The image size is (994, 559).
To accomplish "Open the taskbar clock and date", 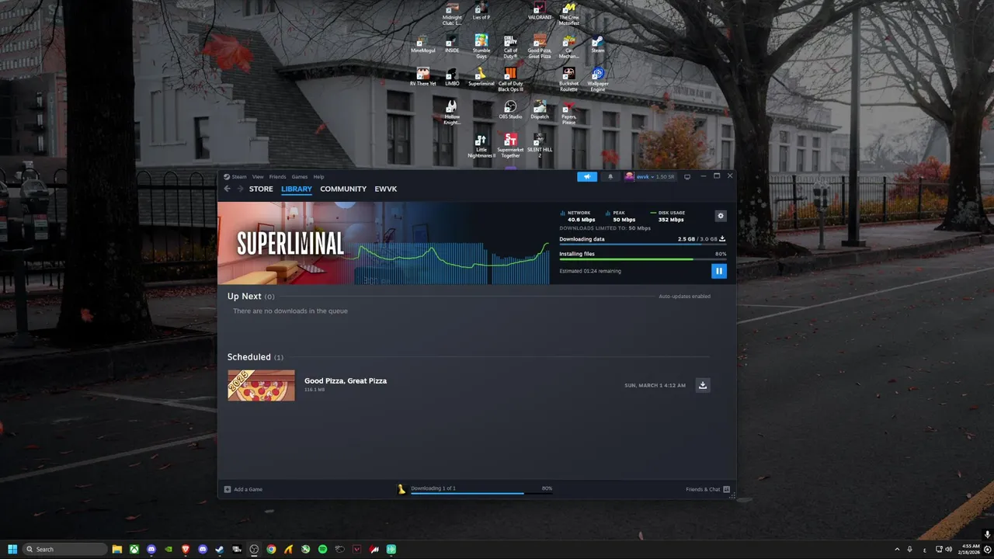I will pyautogui.click(x=970, y=549).
